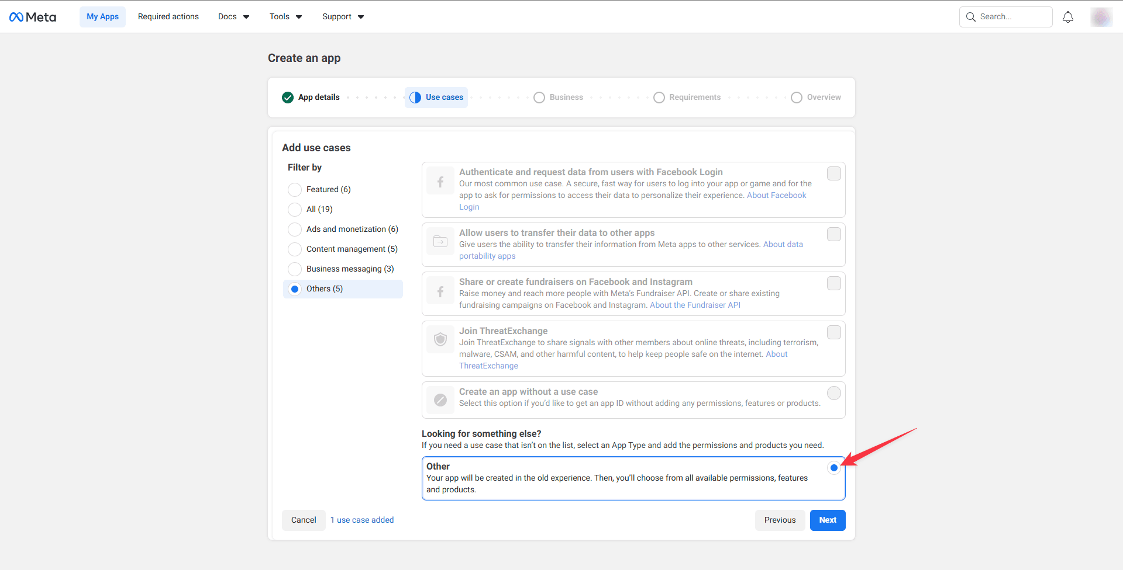The width and height of the screenshot is (1123, 570).
Task: Select the Featured filter
Action: point(295,189)
